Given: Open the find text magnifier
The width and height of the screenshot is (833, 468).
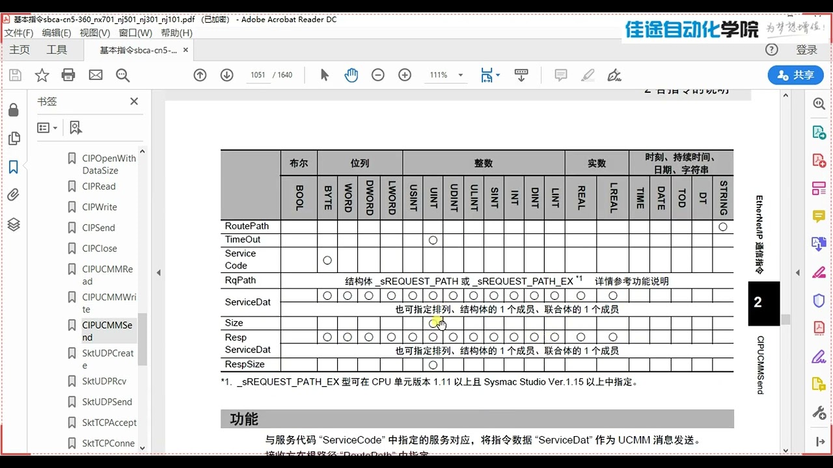Looking at the screenshot, I should pyautogui.click(x=122, y=75).
